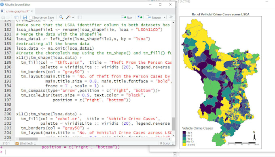This screenshot has width=275, height=157.
Task: Click the tm_scale_bar code line 196
Action: pyautogui.click(x=83, y=95)
